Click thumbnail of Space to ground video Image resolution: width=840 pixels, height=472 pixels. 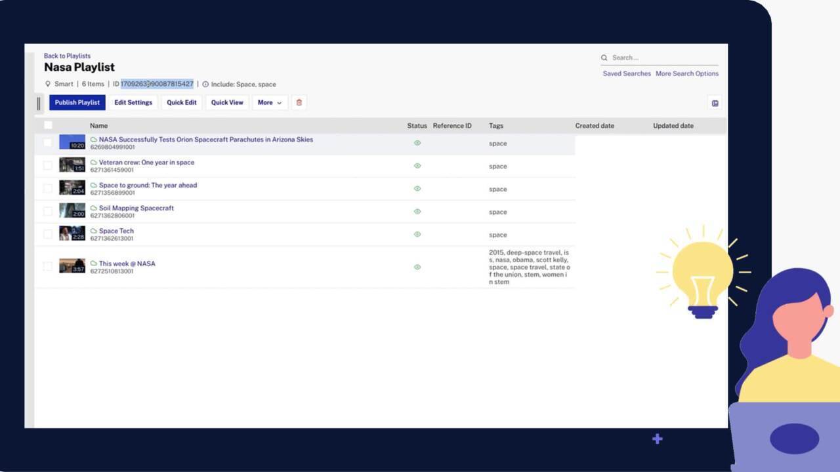pyautogui.click(x=72, y=187)
